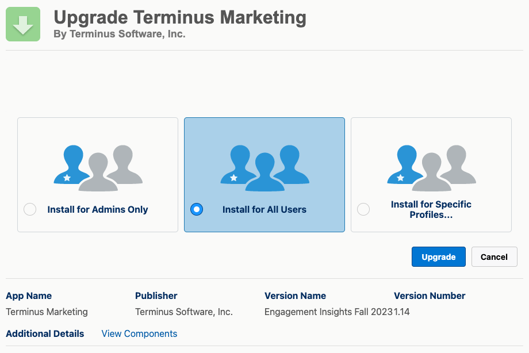The height and width of the screenshot is (353, 529).
Task: Click the green download arrow package icon
Action: pyautogui.click(x=23, y=24)
